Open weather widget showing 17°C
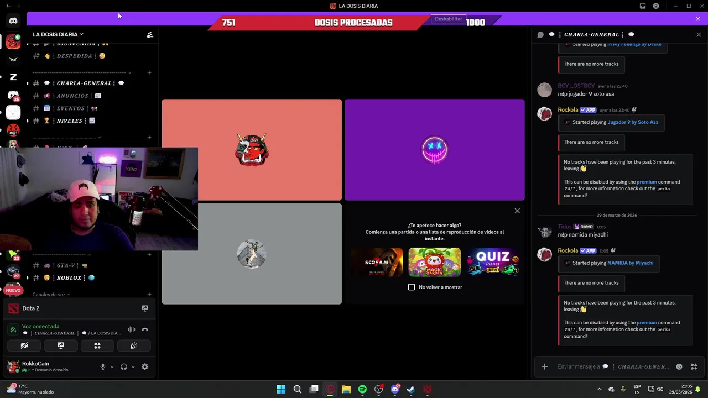The image size is (708, 398). (30, 389)
